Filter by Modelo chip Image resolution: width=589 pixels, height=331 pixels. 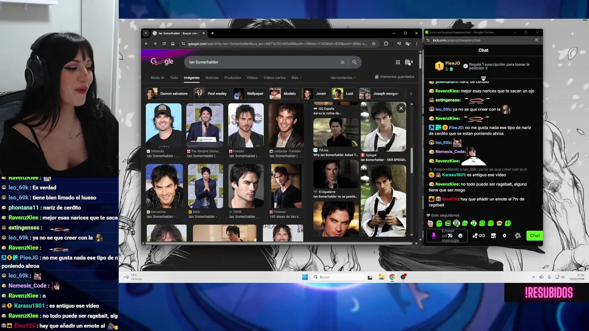283,94
